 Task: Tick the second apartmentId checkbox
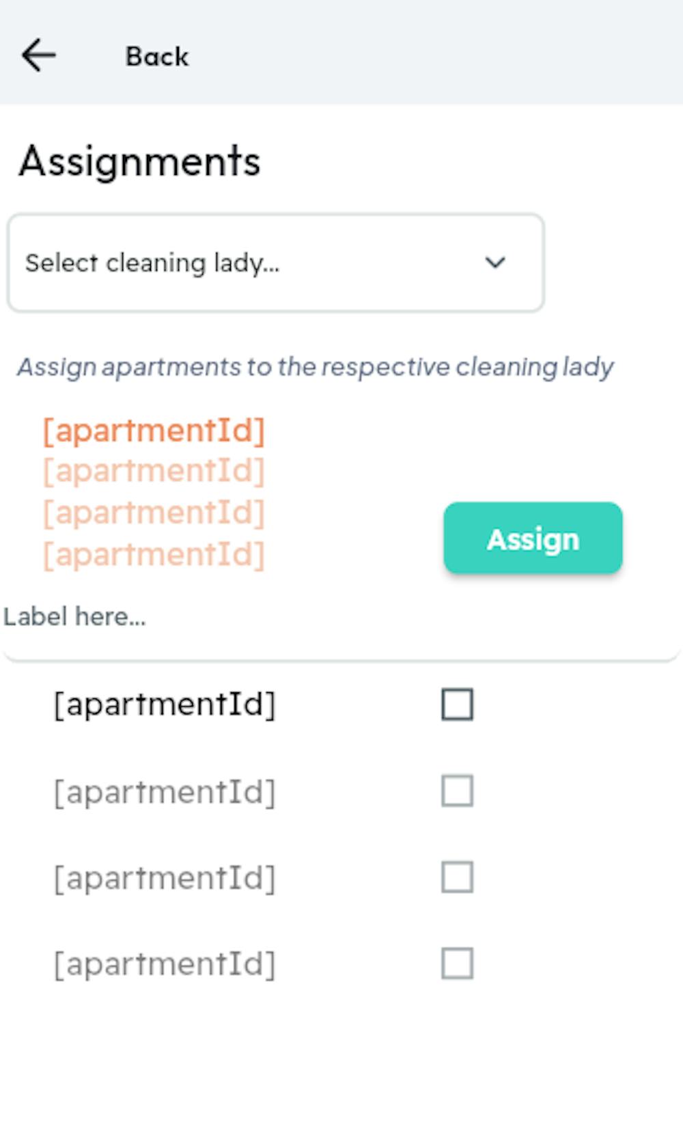click(x=457, y=791)
